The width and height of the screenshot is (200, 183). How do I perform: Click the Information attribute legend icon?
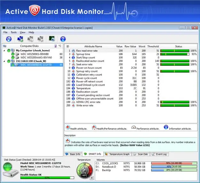166,127
